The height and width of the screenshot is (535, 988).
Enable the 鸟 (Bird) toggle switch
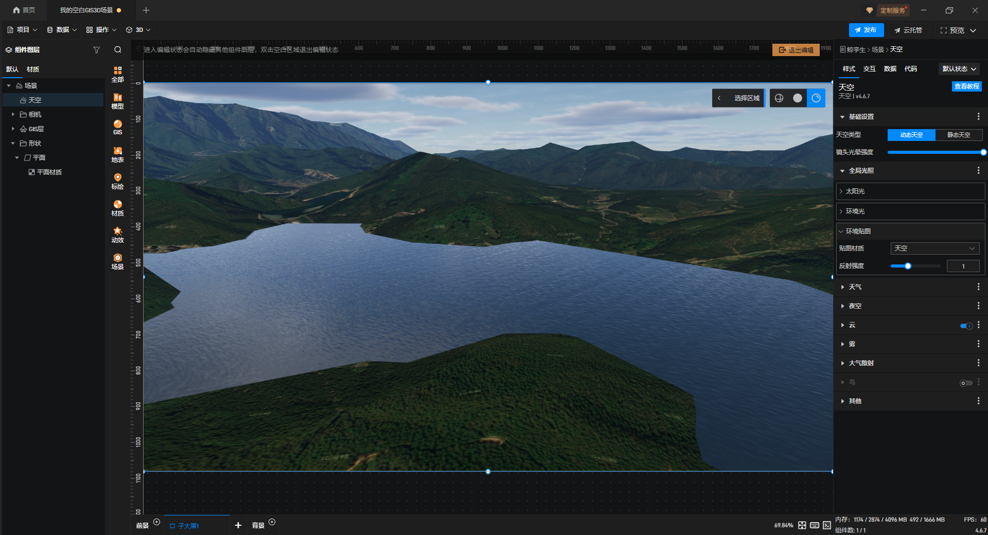[x=966, y=383]
